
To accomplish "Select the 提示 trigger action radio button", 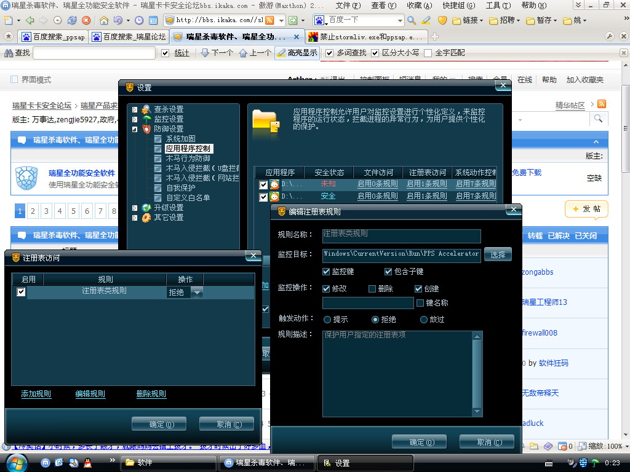I will [x=327, y=320].
